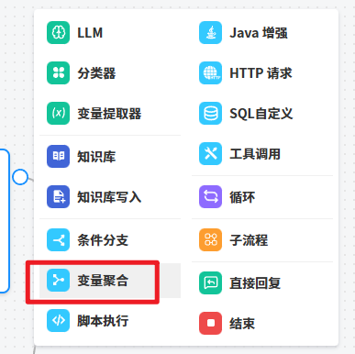Click the code-bracket 脚本执行 icon
Image resolution: width=355 pixels, height=354 pixels.
click(58, 321)
